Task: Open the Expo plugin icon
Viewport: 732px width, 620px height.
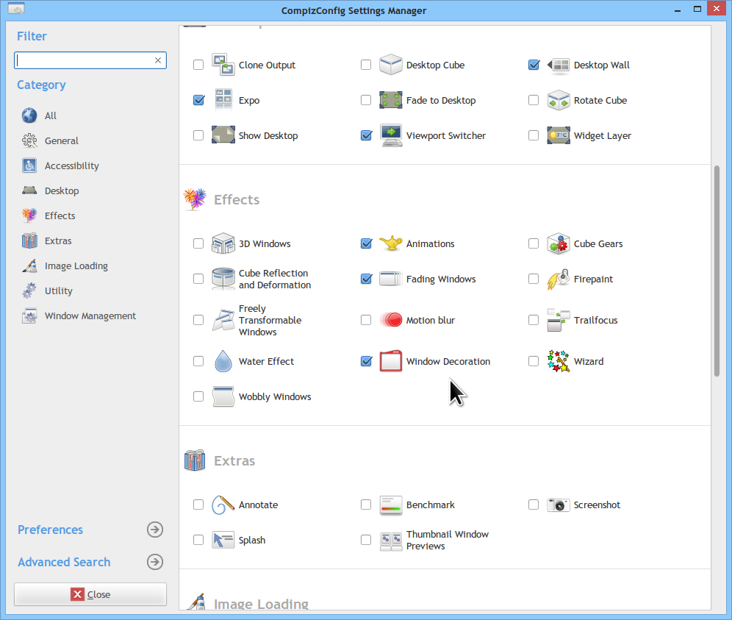Action: click(x=223, y=100)
